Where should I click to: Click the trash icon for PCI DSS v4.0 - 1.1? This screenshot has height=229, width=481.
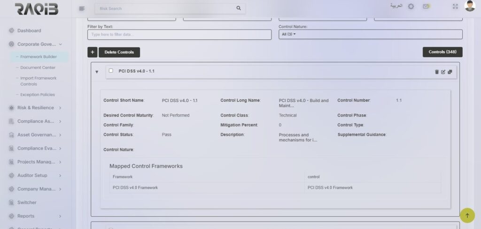coord(436,72)
